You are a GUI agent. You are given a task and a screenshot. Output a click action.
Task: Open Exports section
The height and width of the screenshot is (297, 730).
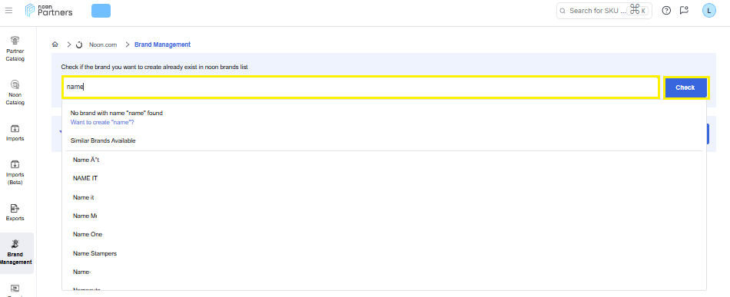[x=15, y=212]
